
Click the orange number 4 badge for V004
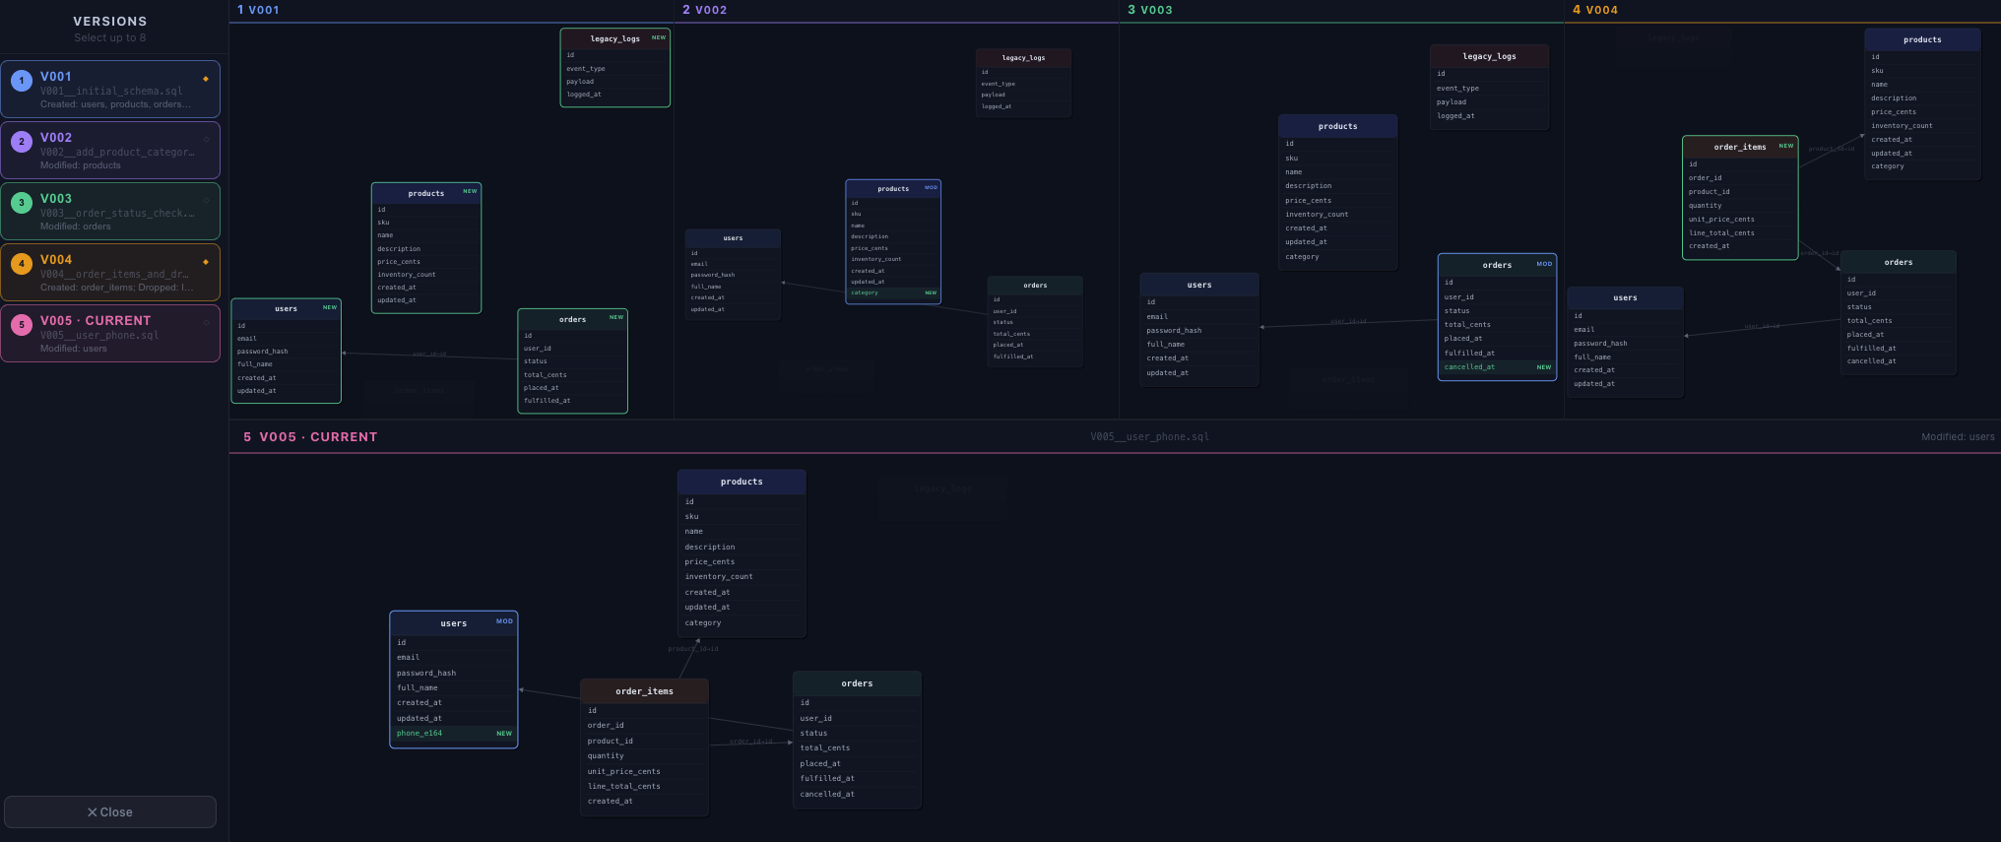pyautogui.click(x=22, y=264)
